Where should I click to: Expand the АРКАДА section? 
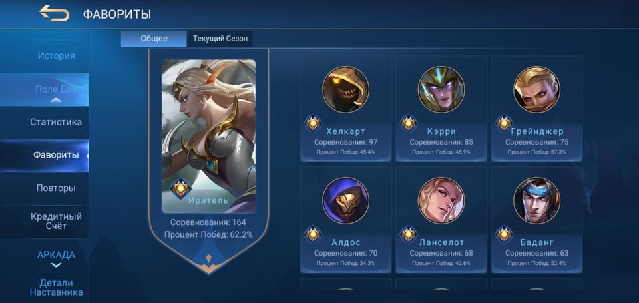pos(56,265)
